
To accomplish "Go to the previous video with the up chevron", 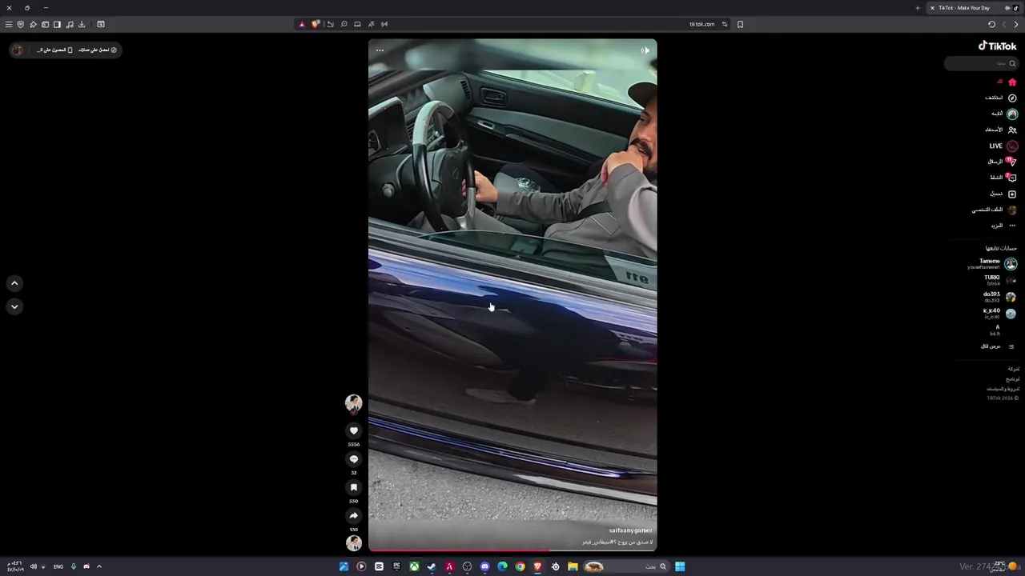I will point(14,283).
